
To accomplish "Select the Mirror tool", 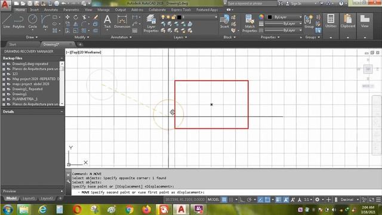I will [76, 24].
